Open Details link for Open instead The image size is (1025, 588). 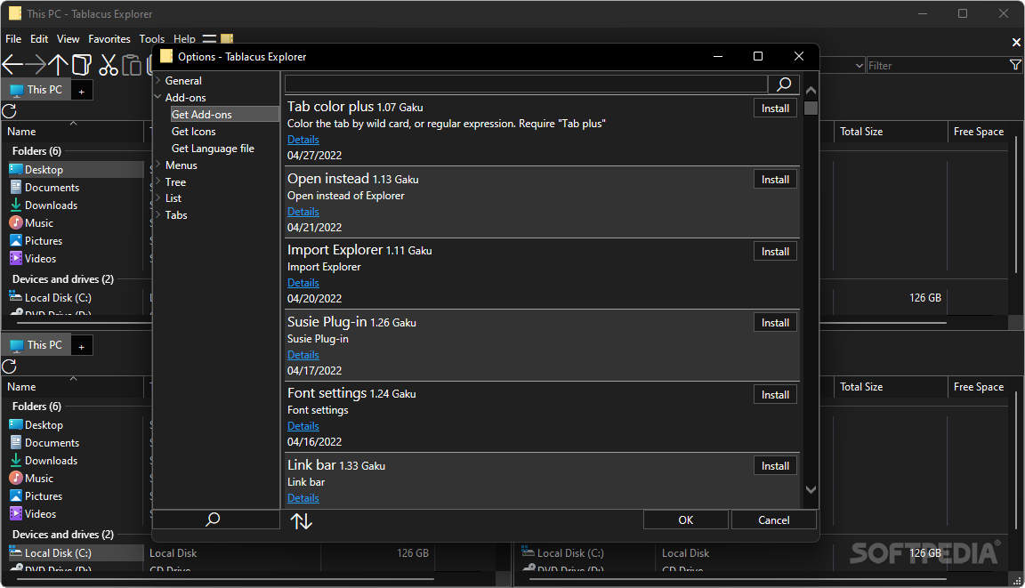(x=303, y=211)
